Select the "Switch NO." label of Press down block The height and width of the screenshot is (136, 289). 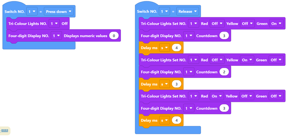click(x=15, y=12)
